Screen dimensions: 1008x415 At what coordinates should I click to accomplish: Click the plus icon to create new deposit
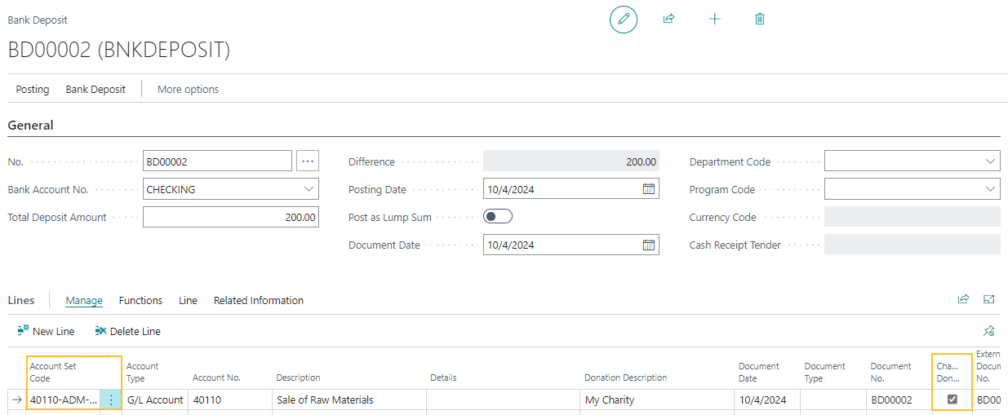tap(715, 19)
